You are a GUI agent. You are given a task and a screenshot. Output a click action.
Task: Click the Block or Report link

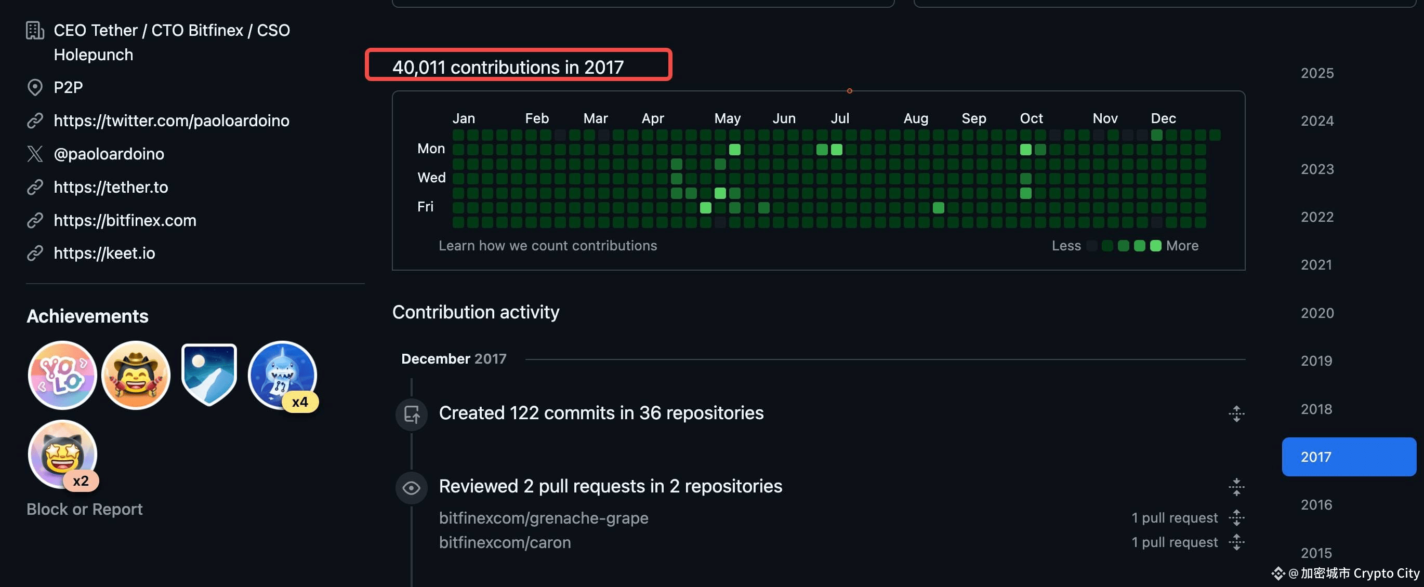click(84, 509)
